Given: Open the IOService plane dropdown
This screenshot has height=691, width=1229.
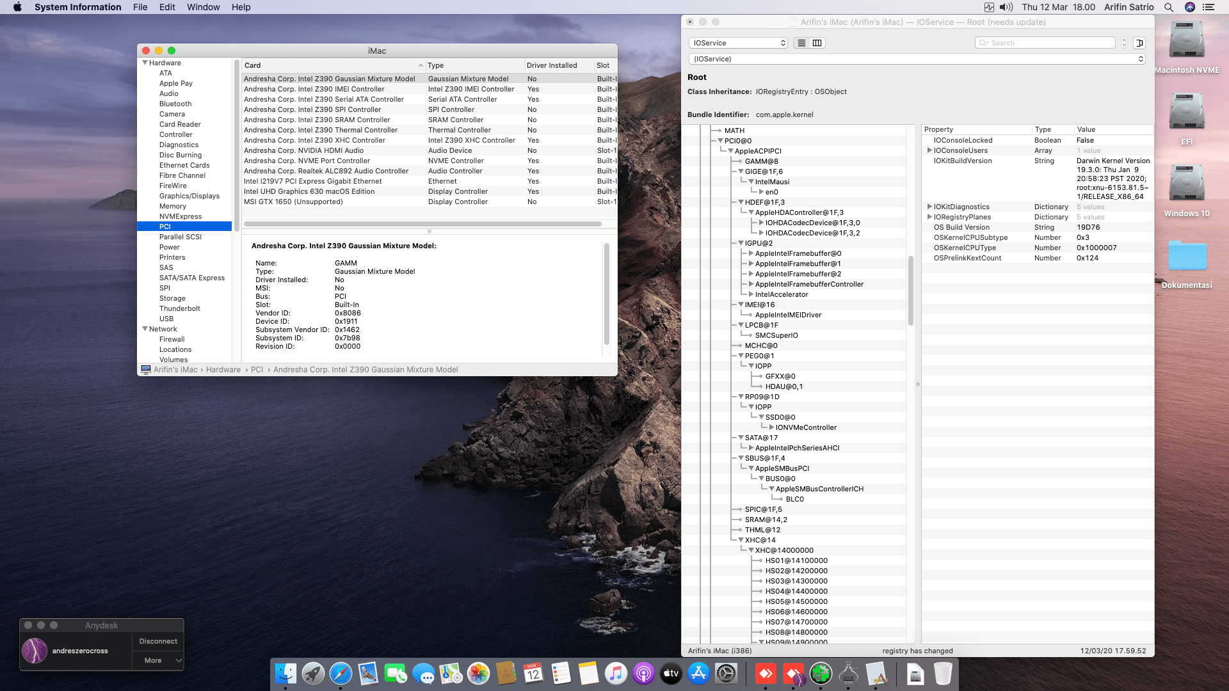Looking at the screenshot, I should click(x=738, y=43).
